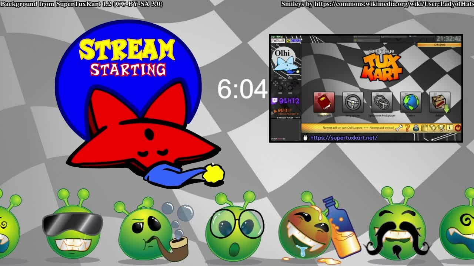Open options via the wrench icon
Viewport: 474px width, 266px height.
(x=399, y=127)
